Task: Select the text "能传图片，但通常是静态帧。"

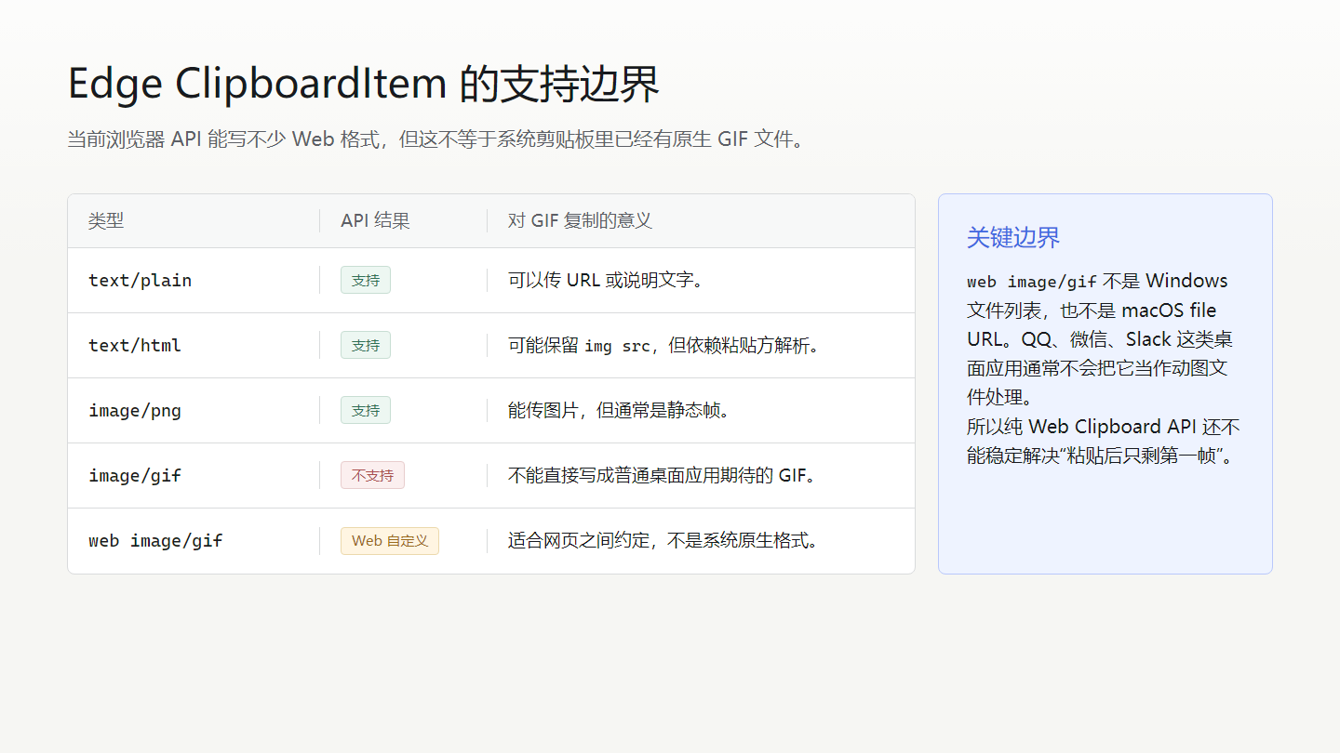Action: click(x=620, y=410)
